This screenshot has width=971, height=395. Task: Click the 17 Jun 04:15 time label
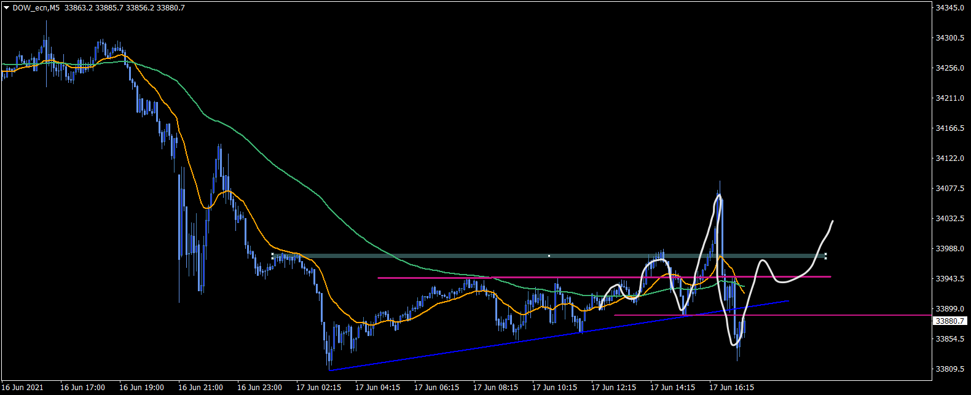pyautogui.click(x=377, y=388)
